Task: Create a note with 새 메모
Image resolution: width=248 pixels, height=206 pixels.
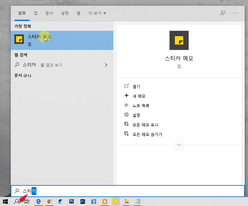Action: coord(139,96)
